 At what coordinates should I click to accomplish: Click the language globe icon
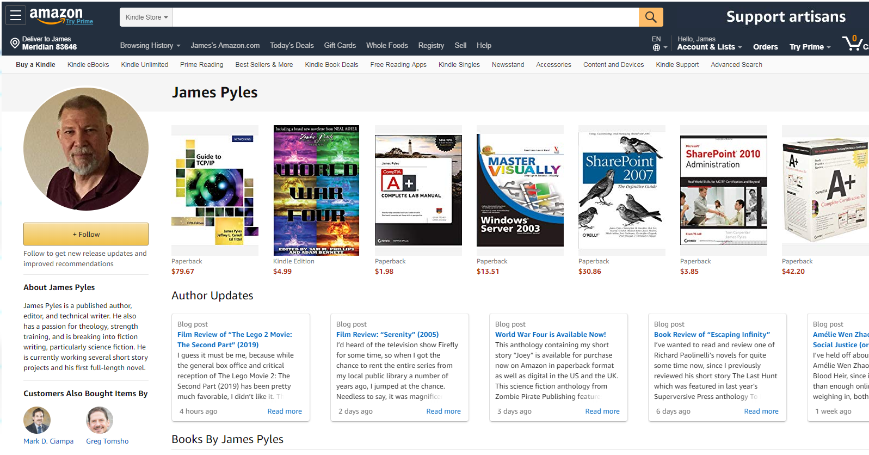(x=656, y=48)
